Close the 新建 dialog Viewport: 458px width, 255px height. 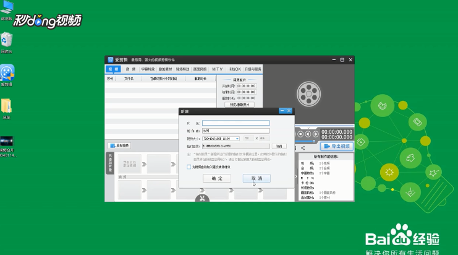289,111
